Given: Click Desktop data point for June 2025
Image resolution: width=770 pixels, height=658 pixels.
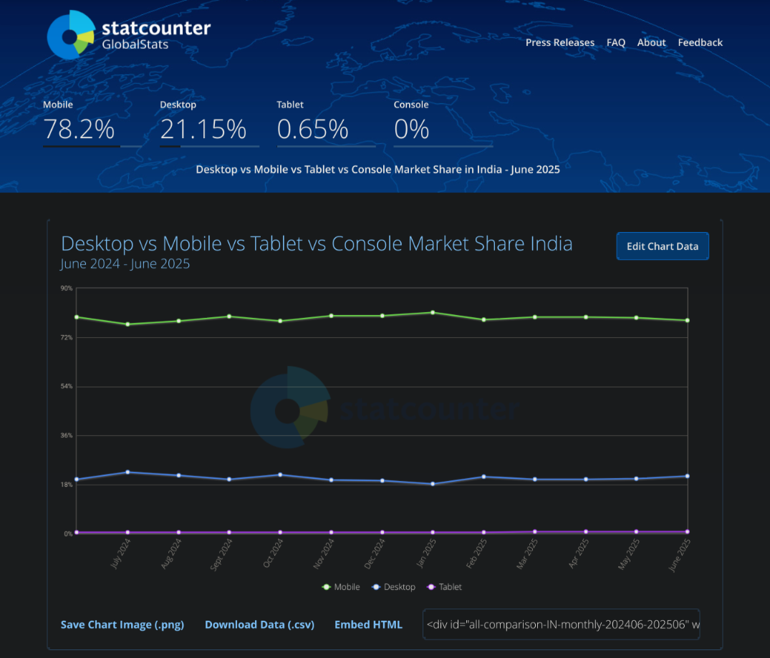Looking at the screenshot, I should click(x=687, y=476).
